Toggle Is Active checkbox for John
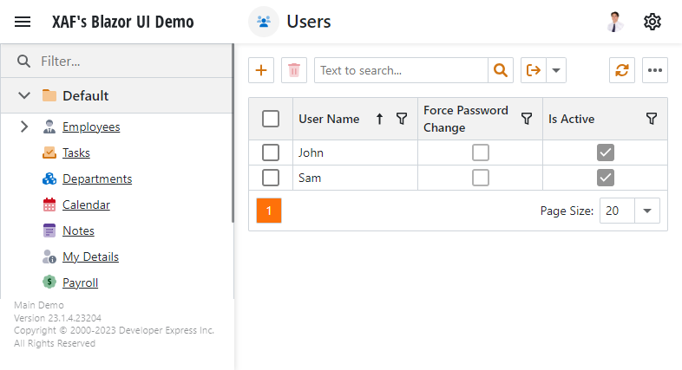This screenshot has height=370, width=682. 606,153
